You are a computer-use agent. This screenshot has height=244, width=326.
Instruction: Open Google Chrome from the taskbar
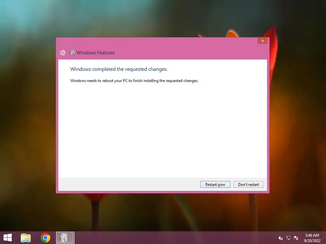pos(45,238)
